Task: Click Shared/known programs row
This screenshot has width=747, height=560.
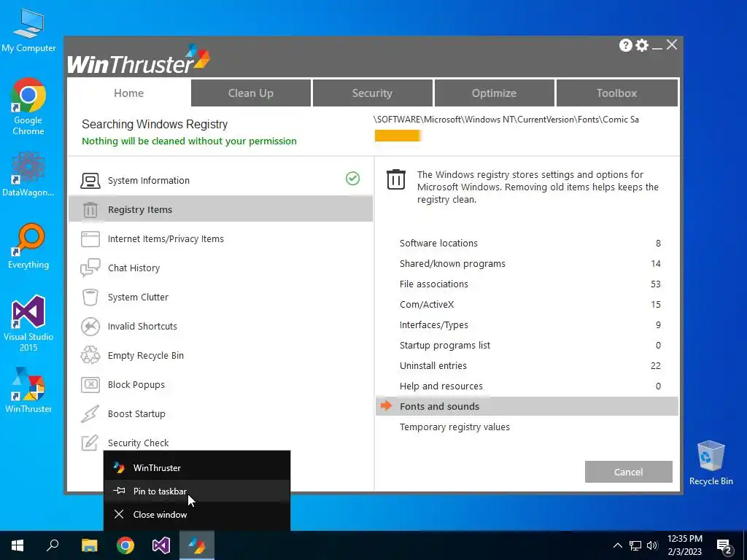Action: [x=527, y=263]
